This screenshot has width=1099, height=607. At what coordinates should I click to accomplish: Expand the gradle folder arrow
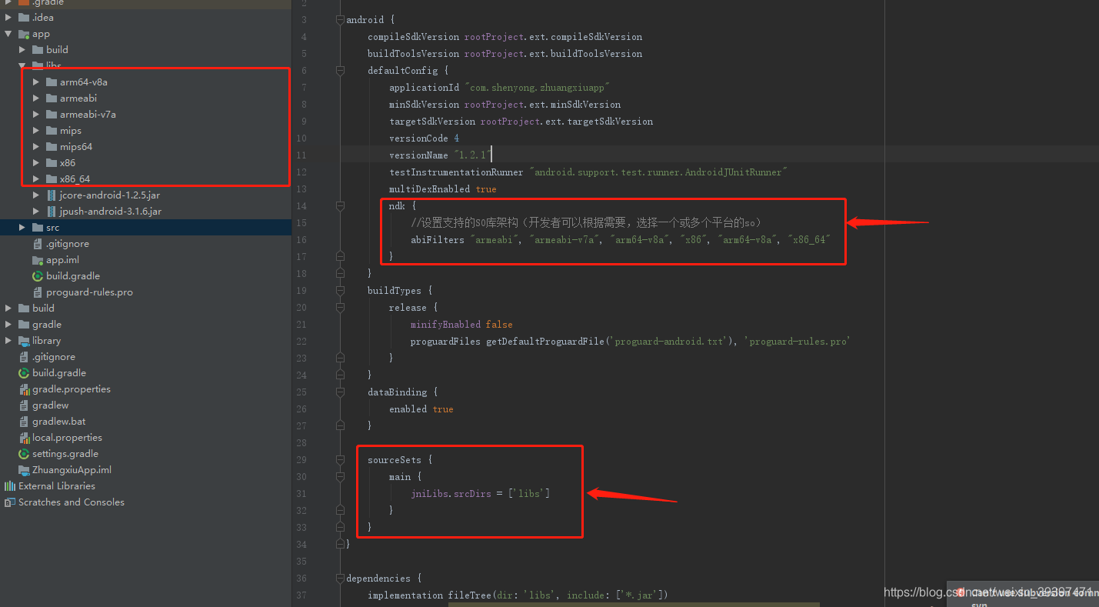pos(8,324)
